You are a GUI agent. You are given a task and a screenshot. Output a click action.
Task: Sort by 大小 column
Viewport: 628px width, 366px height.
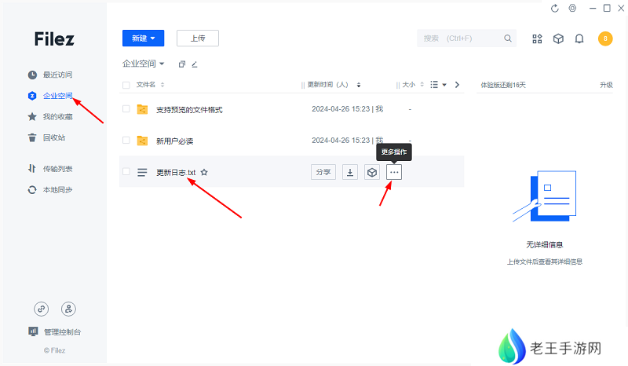point(413,85)
